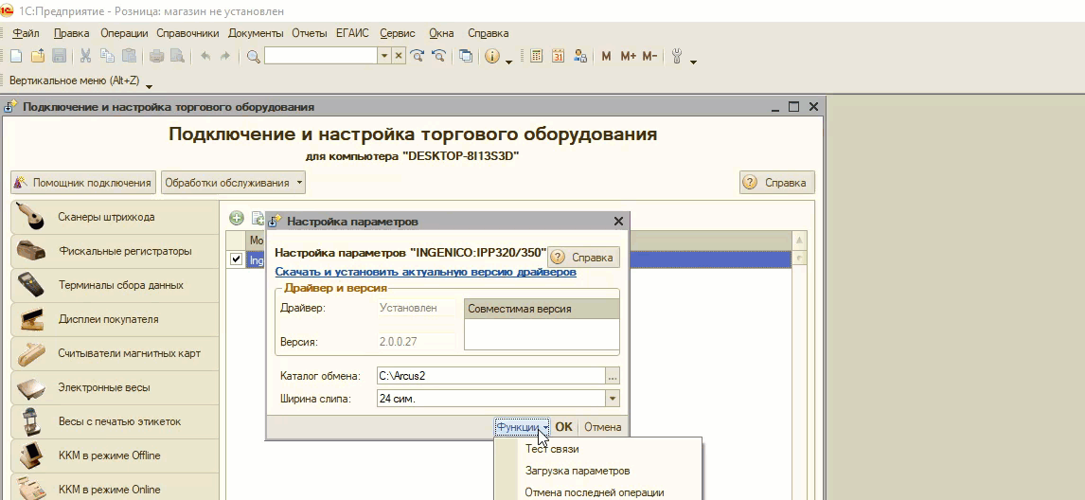Screen dimensions: 1085x500
Task: Browse for Каталог обмена with ellipsis button
Action: pyautogui.click(x=613, y=376)
